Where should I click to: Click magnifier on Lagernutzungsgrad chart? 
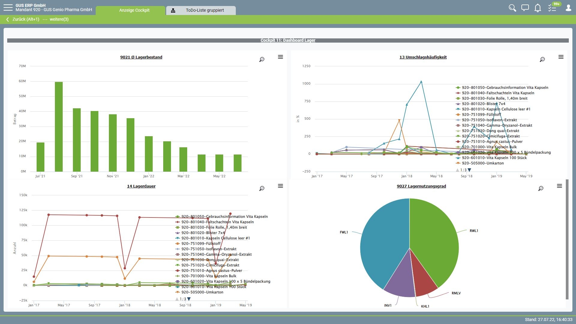point(541,188)
